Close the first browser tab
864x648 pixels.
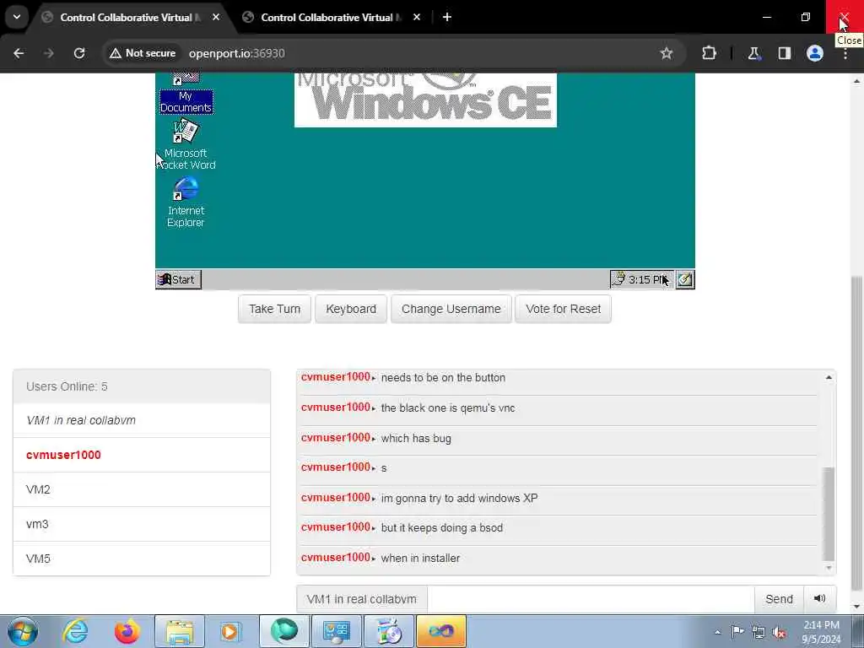click(216, 18)
